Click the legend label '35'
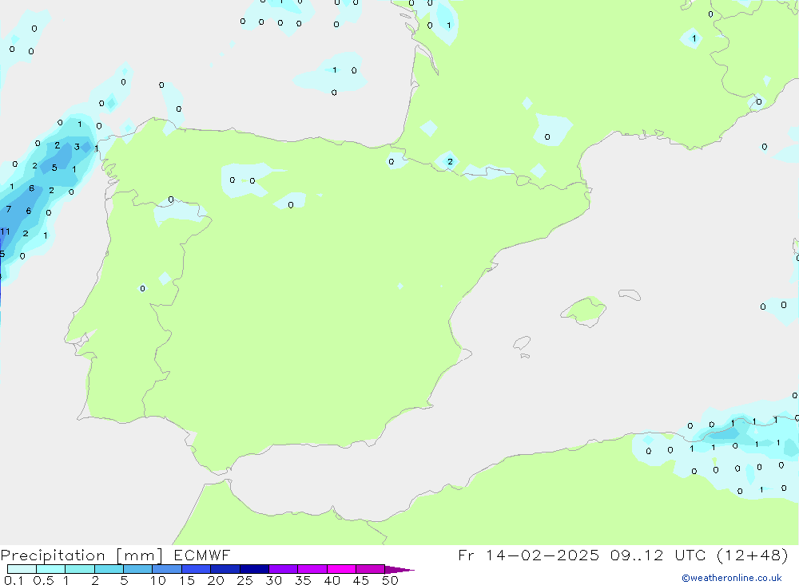The height and width of the screenshot is (585, 799). pyautogui.click(x=303, y=580)
